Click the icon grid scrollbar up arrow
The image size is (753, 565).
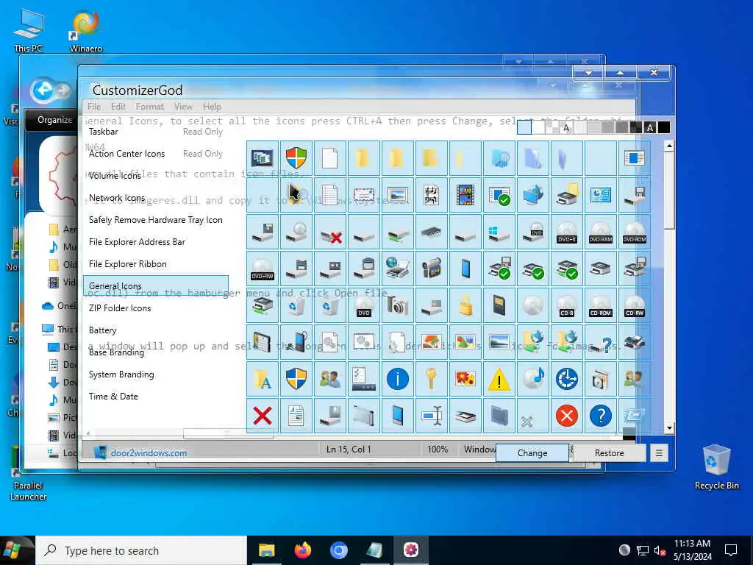669,145
